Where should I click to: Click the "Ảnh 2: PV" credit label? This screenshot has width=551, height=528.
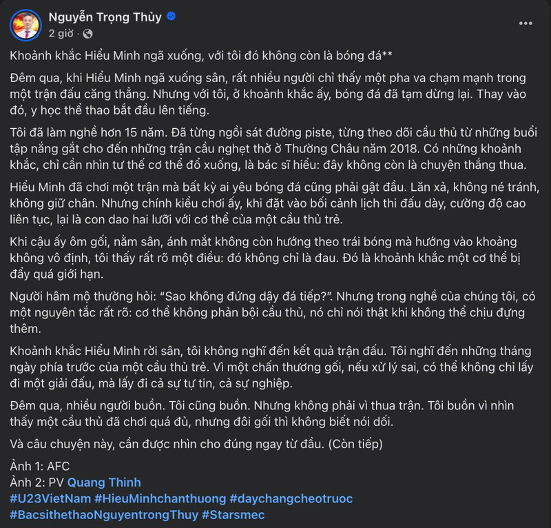coord(37,482)
